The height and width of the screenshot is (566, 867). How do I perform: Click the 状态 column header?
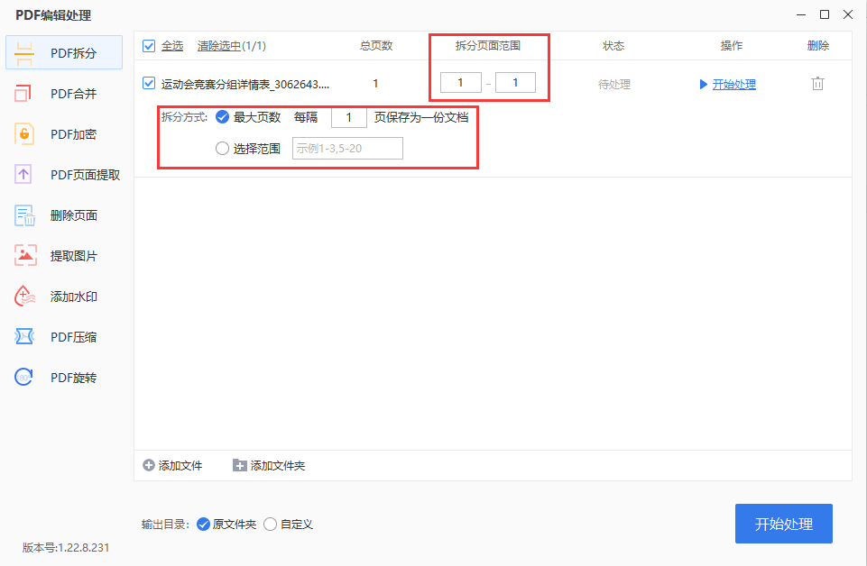tap(613, 46)
